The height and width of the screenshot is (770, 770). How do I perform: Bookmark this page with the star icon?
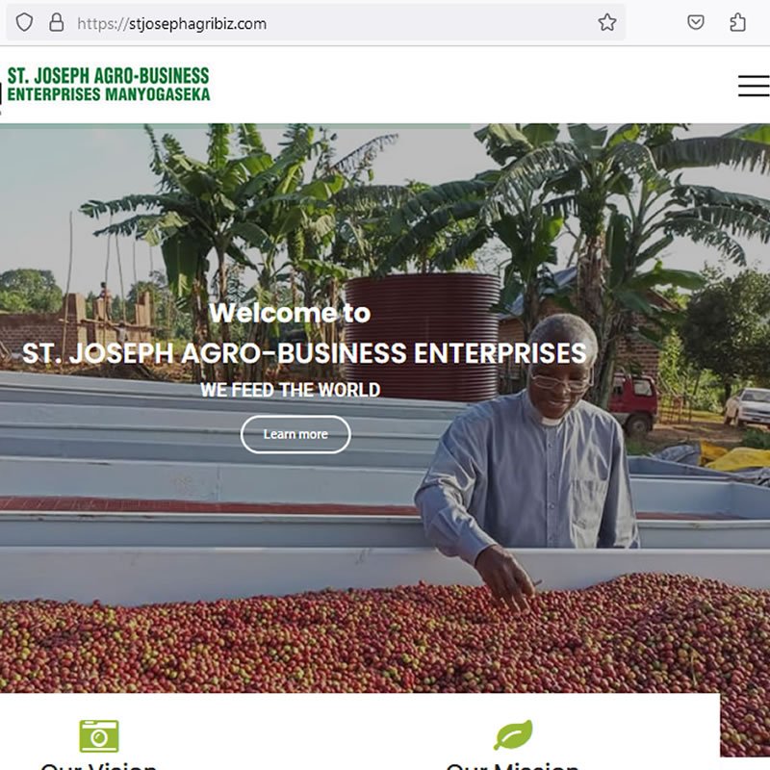click(x=607, y=22)
